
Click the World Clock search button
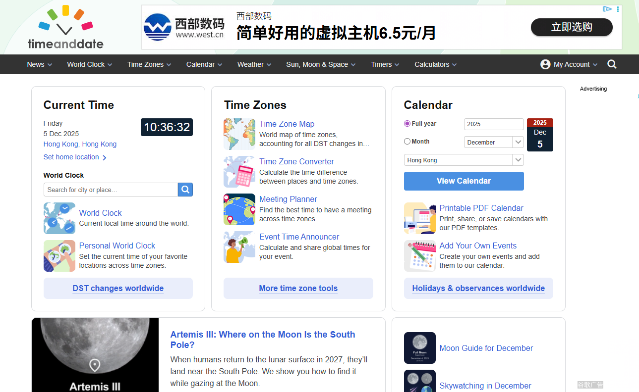click(185, 190)
